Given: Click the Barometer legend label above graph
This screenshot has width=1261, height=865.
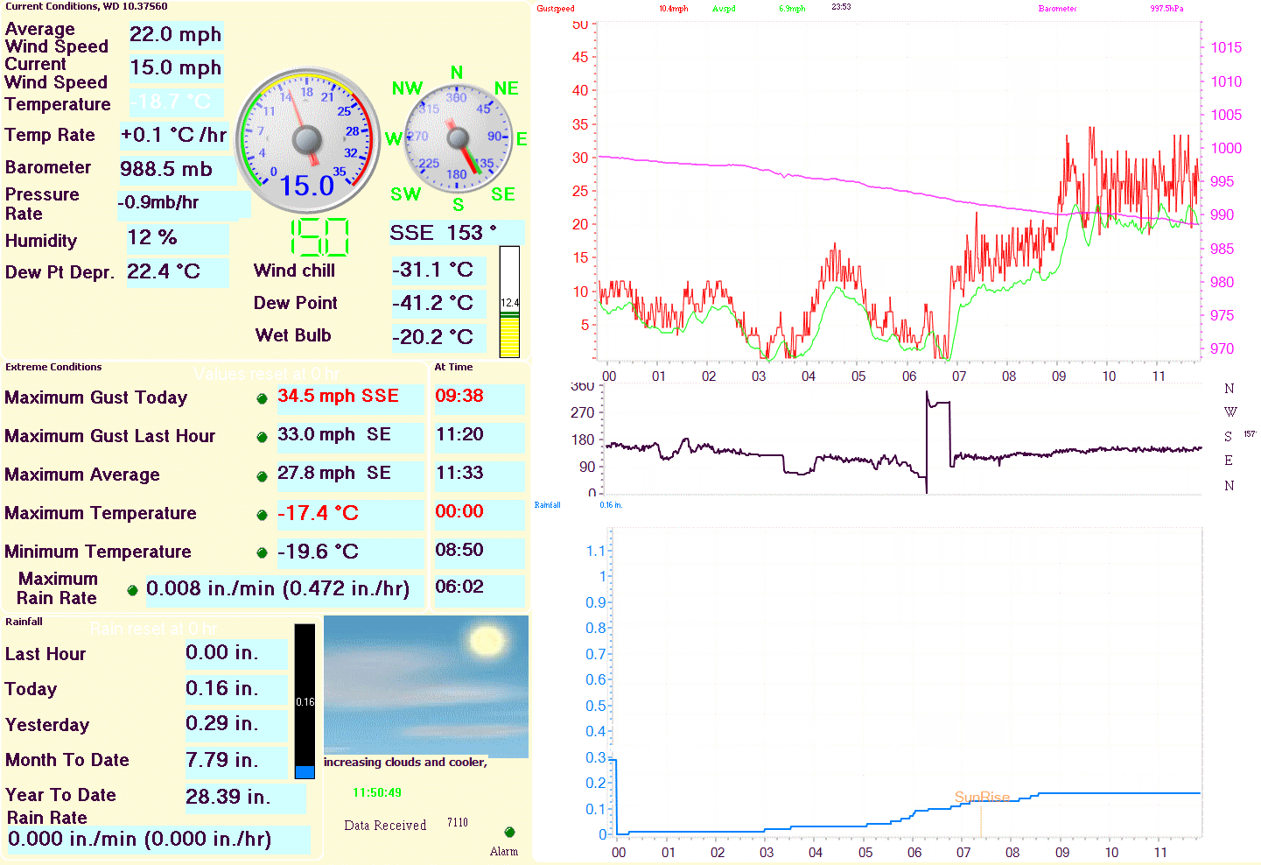Looking at the screenshot, I should pos(1057,9).
